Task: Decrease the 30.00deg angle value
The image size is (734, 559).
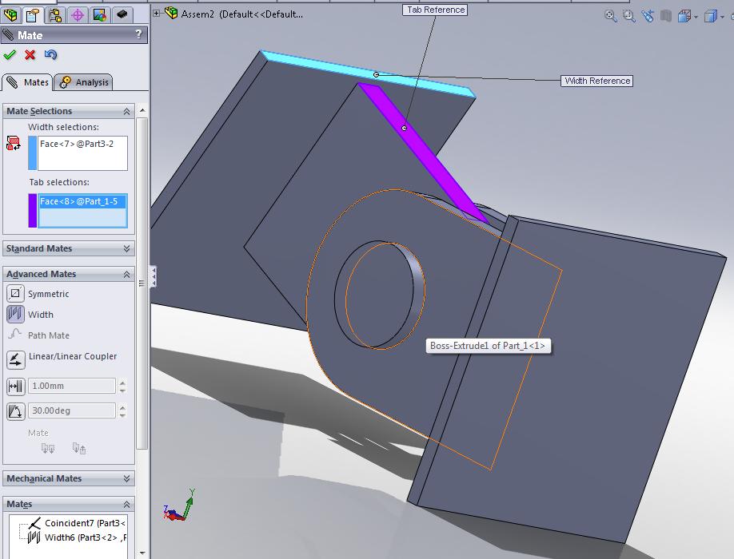Action: (122, 414)
